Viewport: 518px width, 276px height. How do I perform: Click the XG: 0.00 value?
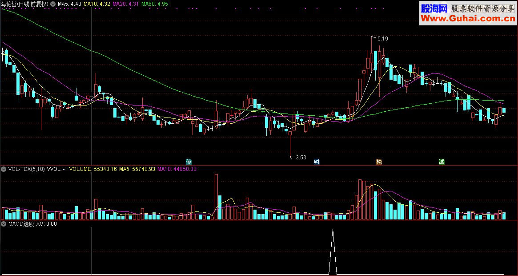(47, 224)
